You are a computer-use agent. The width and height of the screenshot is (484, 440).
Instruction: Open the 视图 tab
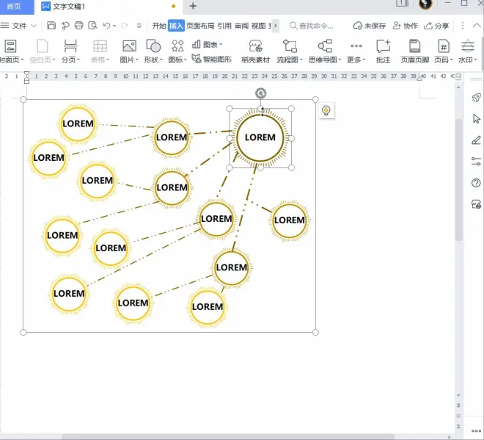tap(258, 26)
